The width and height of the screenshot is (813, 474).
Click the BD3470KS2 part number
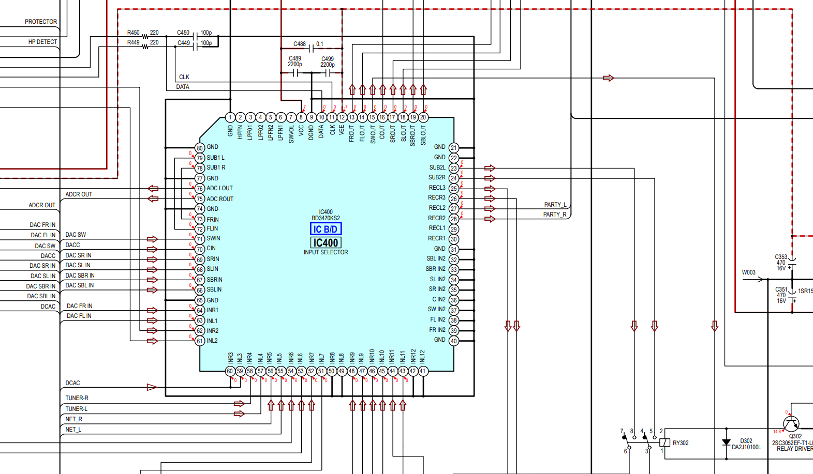[x=326, y=218]
